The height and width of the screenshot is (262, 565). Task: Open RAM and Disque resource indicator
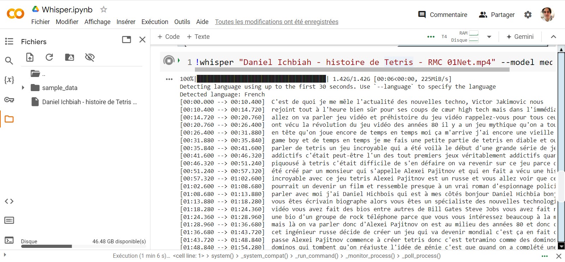point(465,37)
